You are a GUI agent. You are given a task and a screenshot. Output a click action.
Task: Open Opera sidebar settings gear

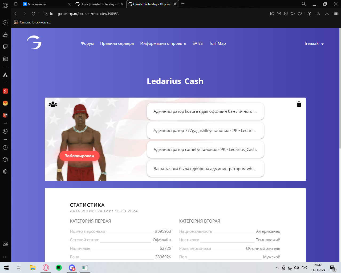coord(5,172)
